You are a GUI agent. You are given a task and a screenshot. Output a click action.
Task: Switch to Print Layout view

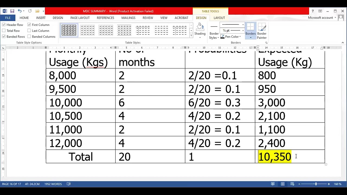click(x=282, y=184)
